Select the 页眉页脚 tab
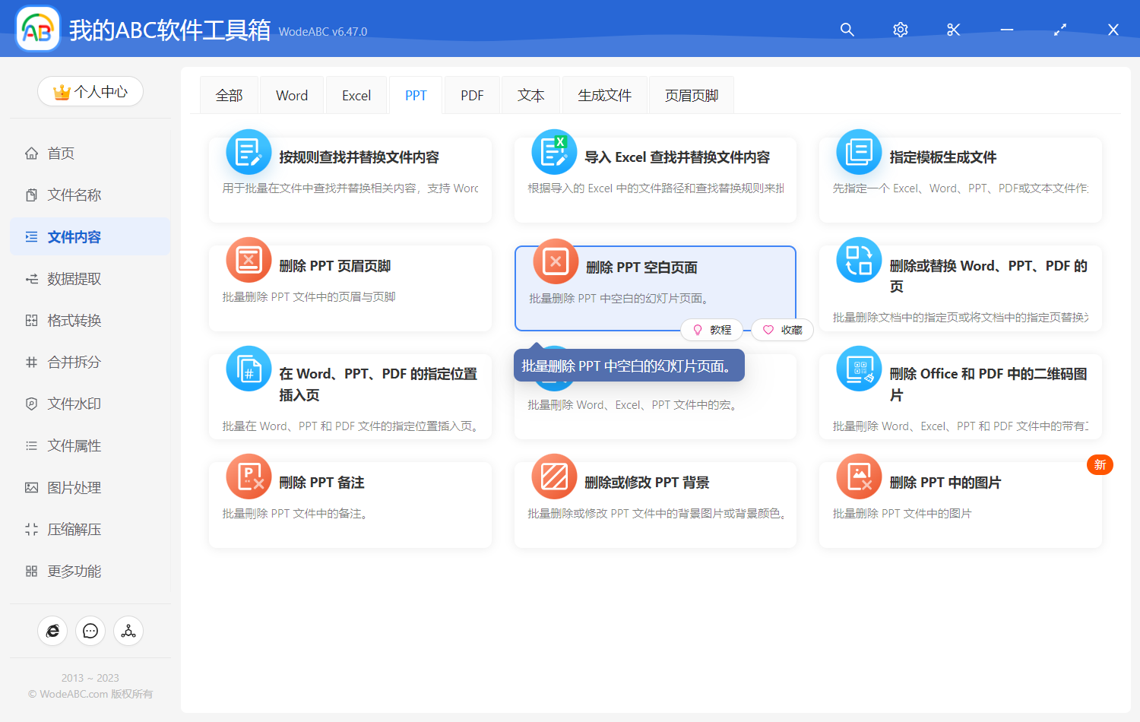Screen dimensions: 1140x722 click(x=692, y=96)
